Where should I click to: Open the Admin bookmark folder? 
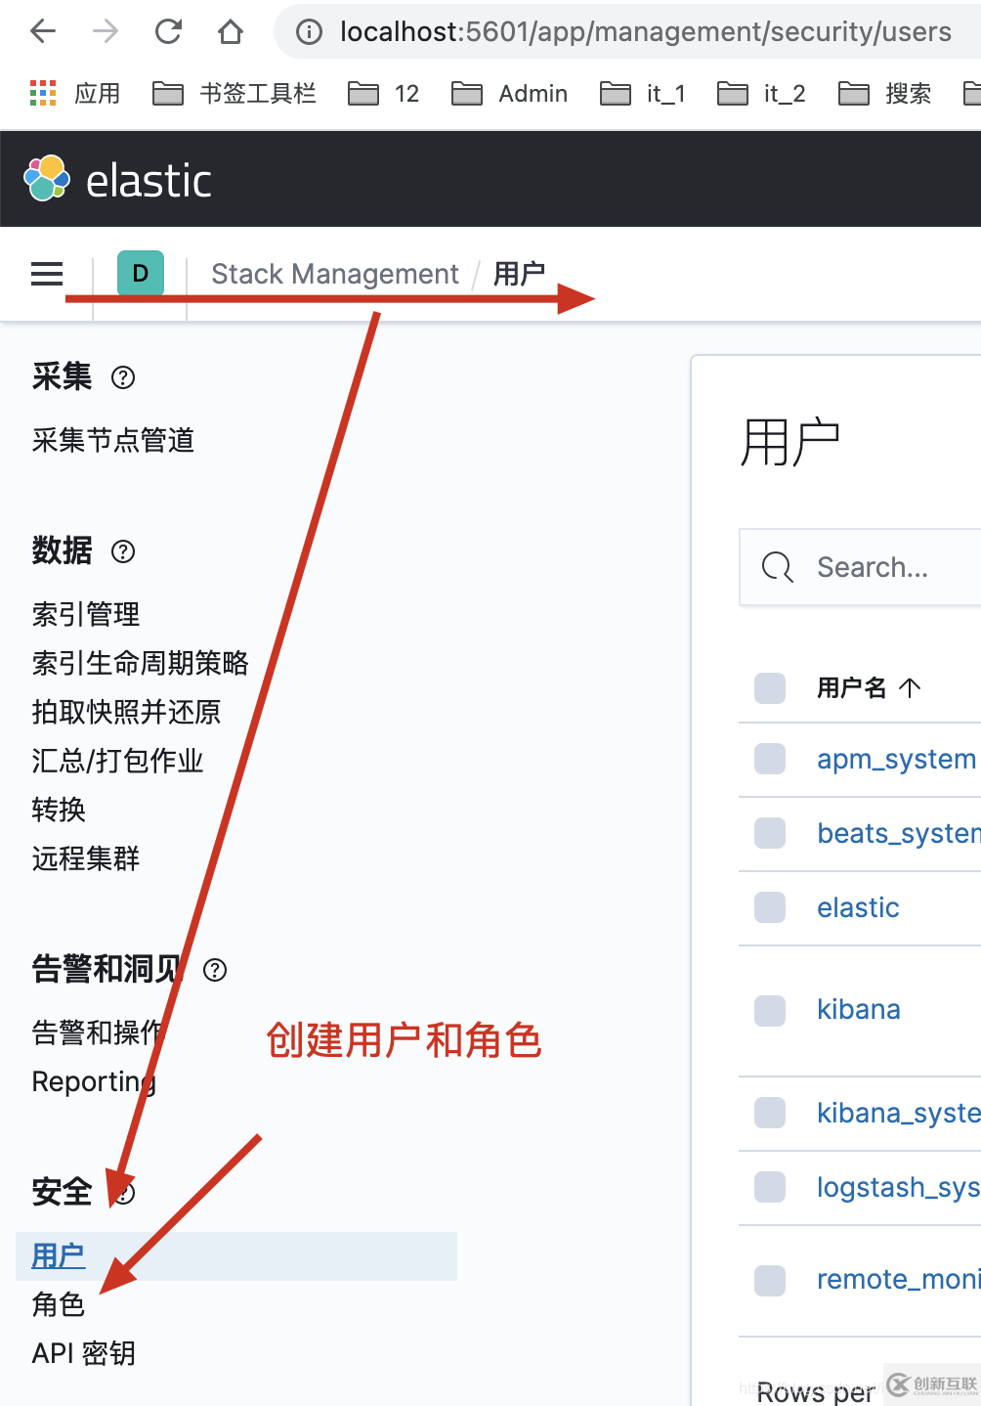click(x=509, y=94)
